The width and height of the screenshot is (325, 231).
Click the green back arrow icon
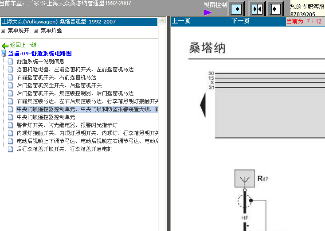pos(5,46)
